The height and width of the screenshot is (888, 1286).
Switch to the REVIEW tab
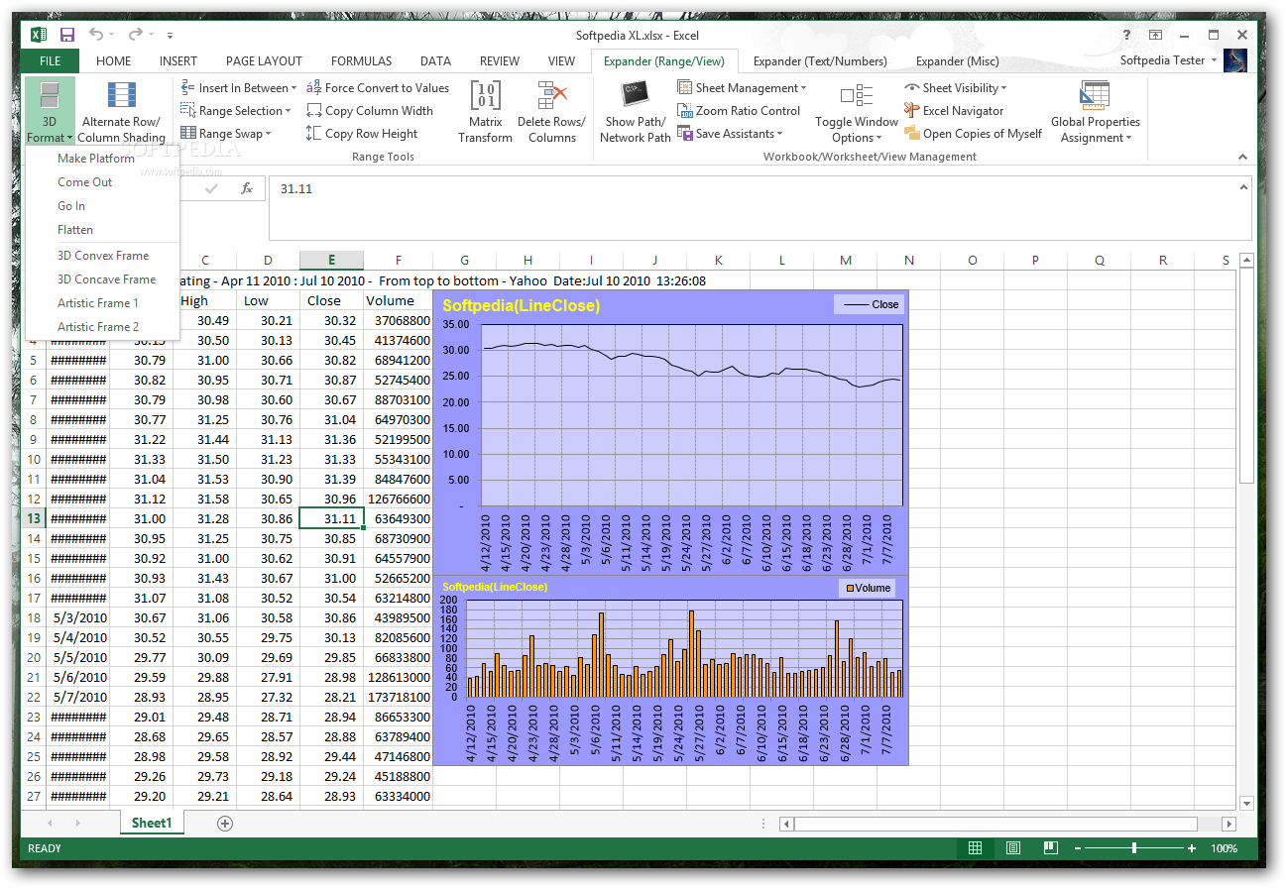[x=500, y=61]
